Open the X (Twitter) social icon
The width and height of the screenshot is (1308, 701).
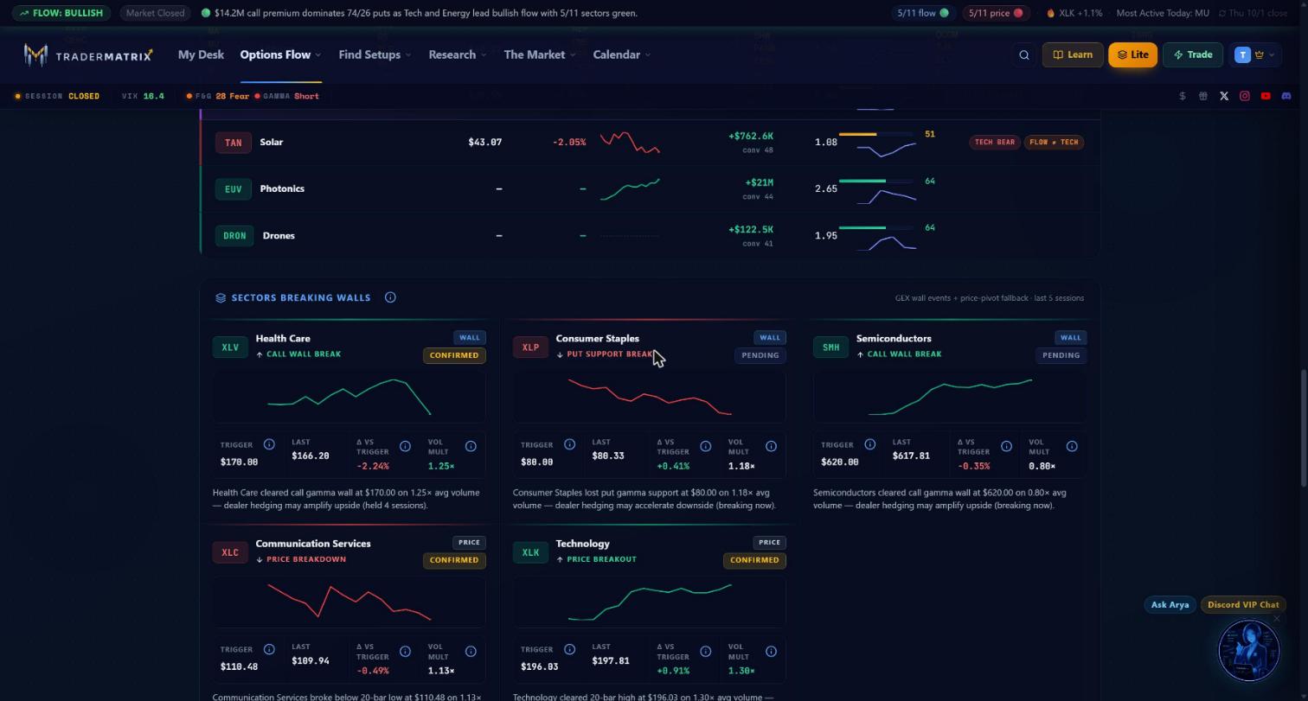point(1224,96)
